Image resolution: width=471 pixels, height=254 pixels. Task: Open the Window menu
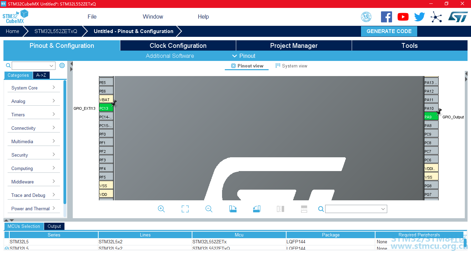point(153,17)
